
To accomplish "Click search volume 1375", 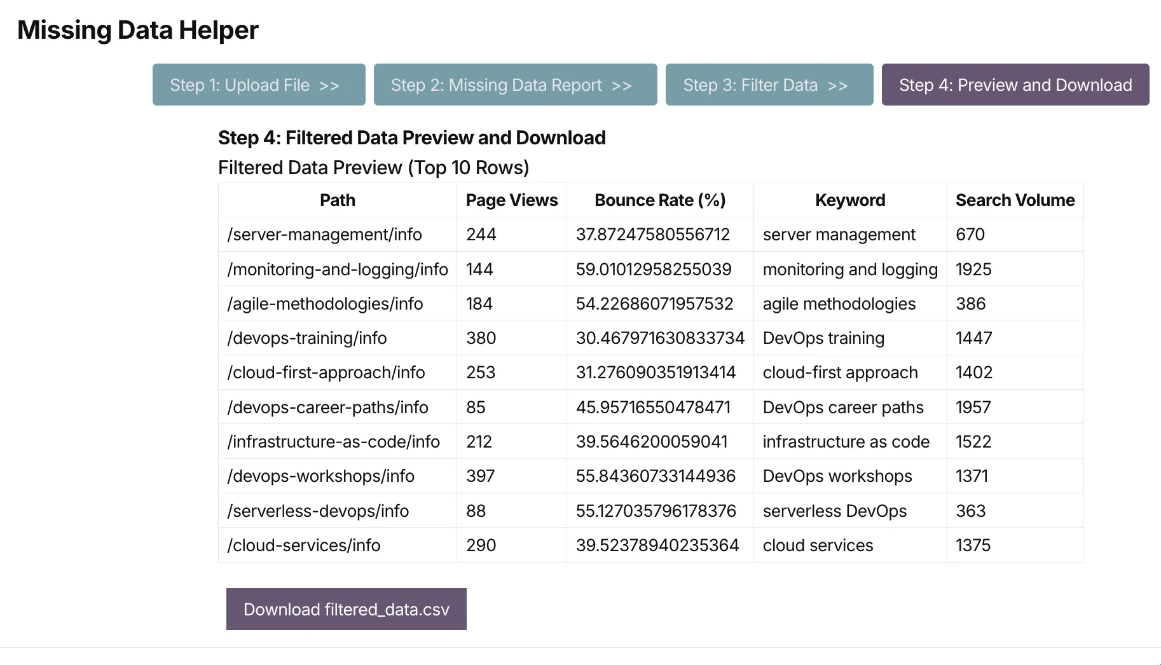I will [x=1015, y=545].
